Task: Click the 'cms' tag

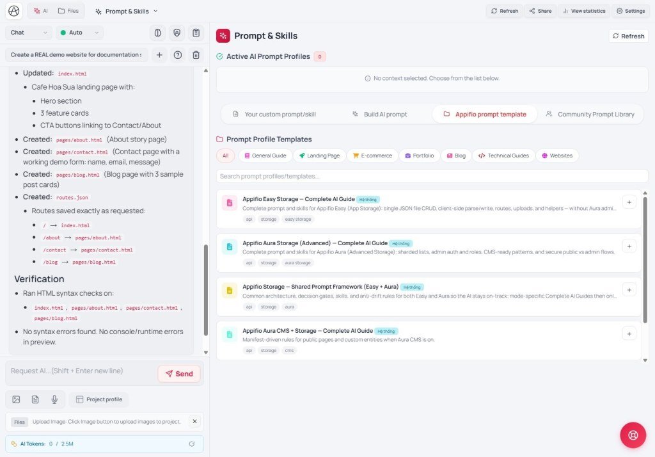Action: coord(289,350)
